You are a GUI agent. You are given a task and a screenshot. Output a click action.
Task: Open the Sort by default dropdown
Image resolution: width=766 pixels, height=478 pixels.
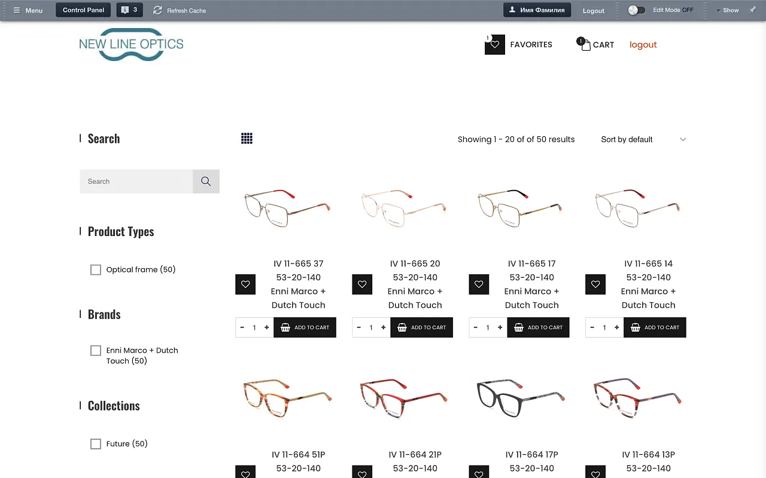[x=643, y=139]
